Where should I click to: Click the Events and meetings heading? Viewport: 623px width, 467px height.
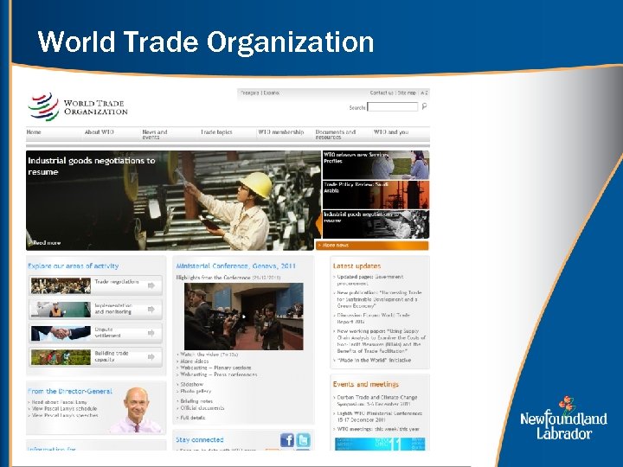pos(365,384)
